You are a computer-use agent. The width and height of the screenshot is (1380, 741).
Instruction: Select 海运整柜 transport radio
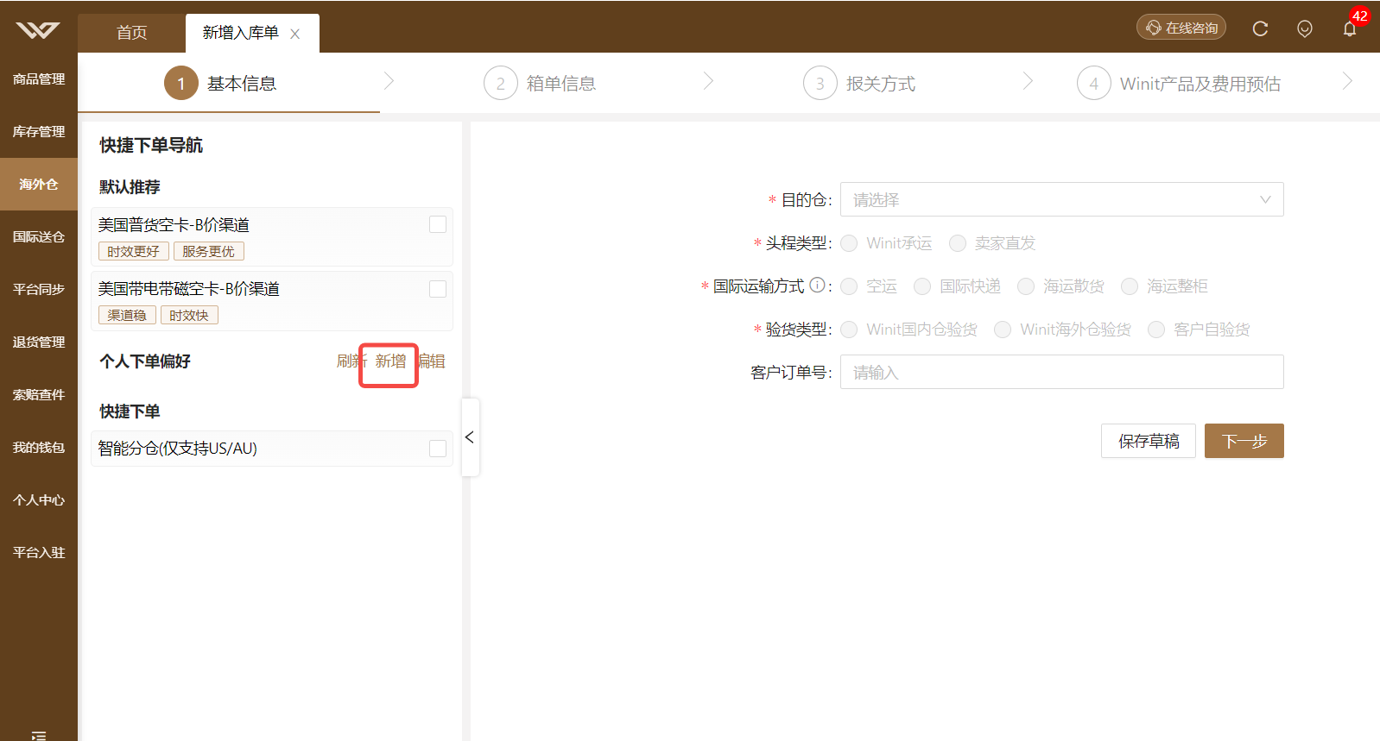tap(1130, 286)
